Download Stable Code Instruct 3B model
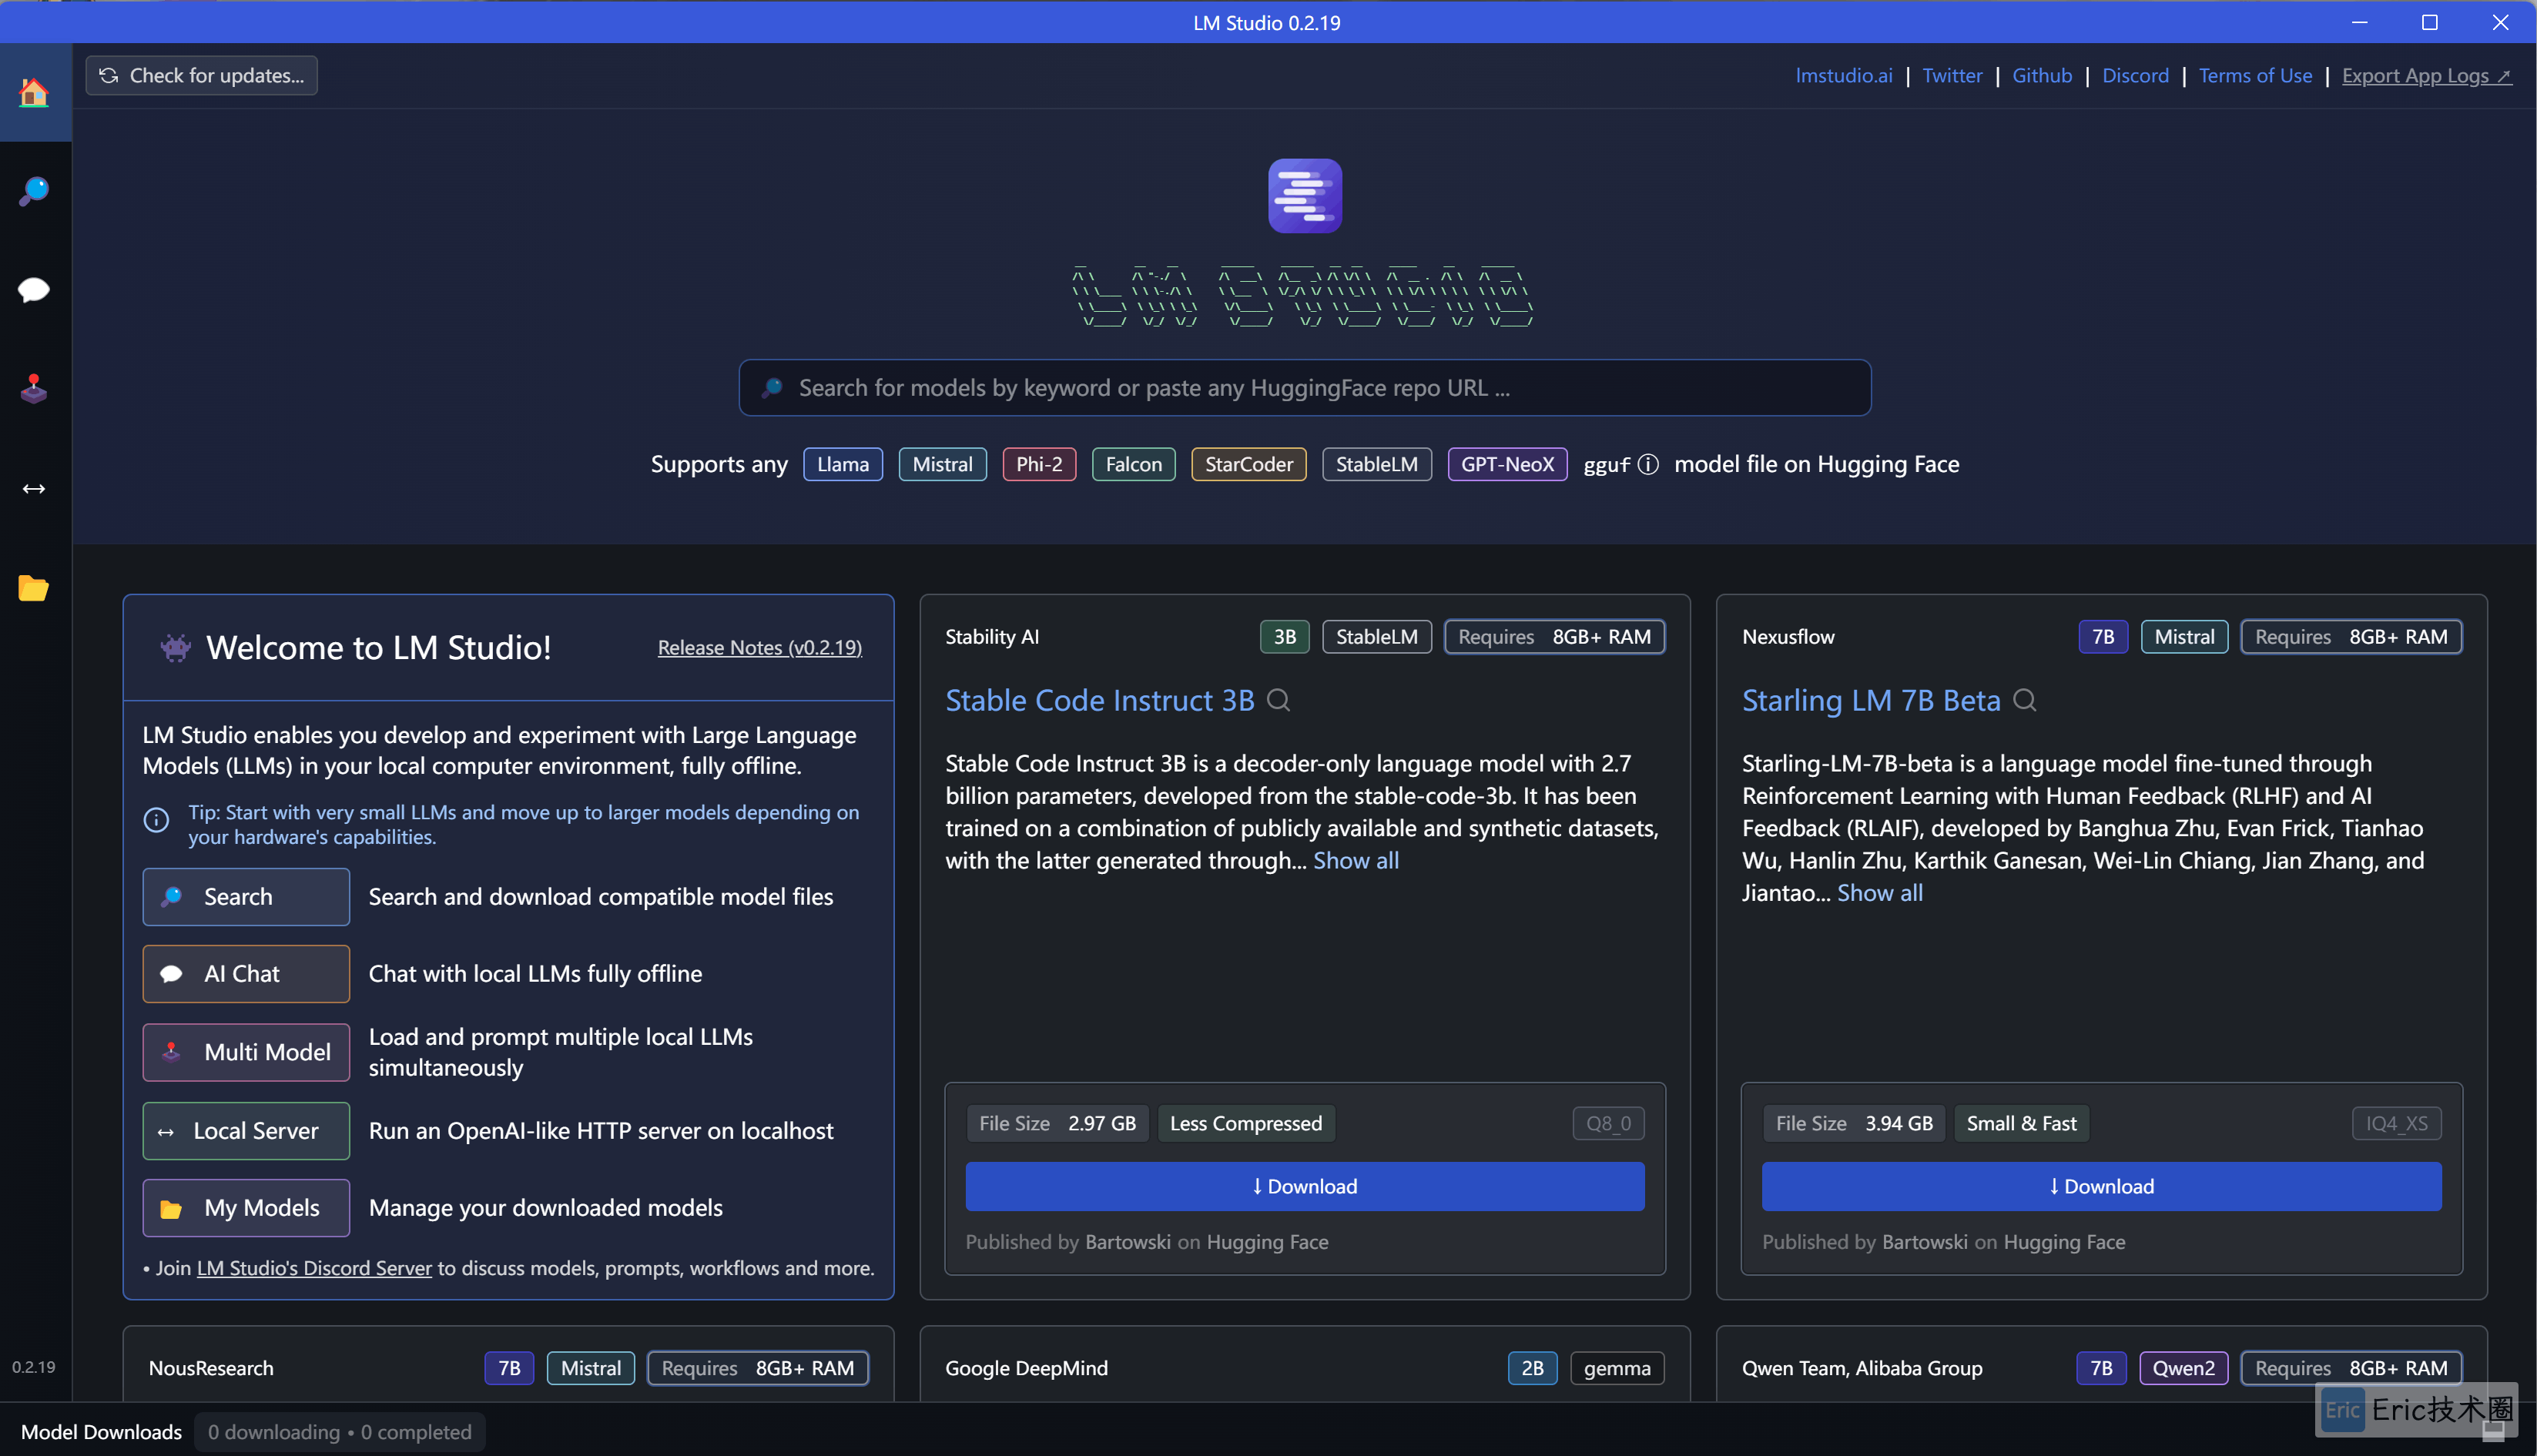 pos(1305,1186)
